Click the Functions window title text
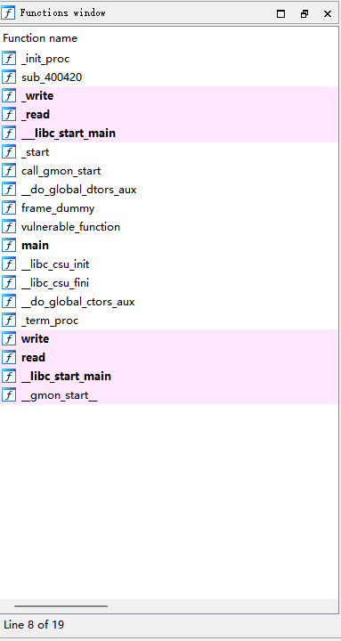The image size is (341, 641). coord(63,13)
